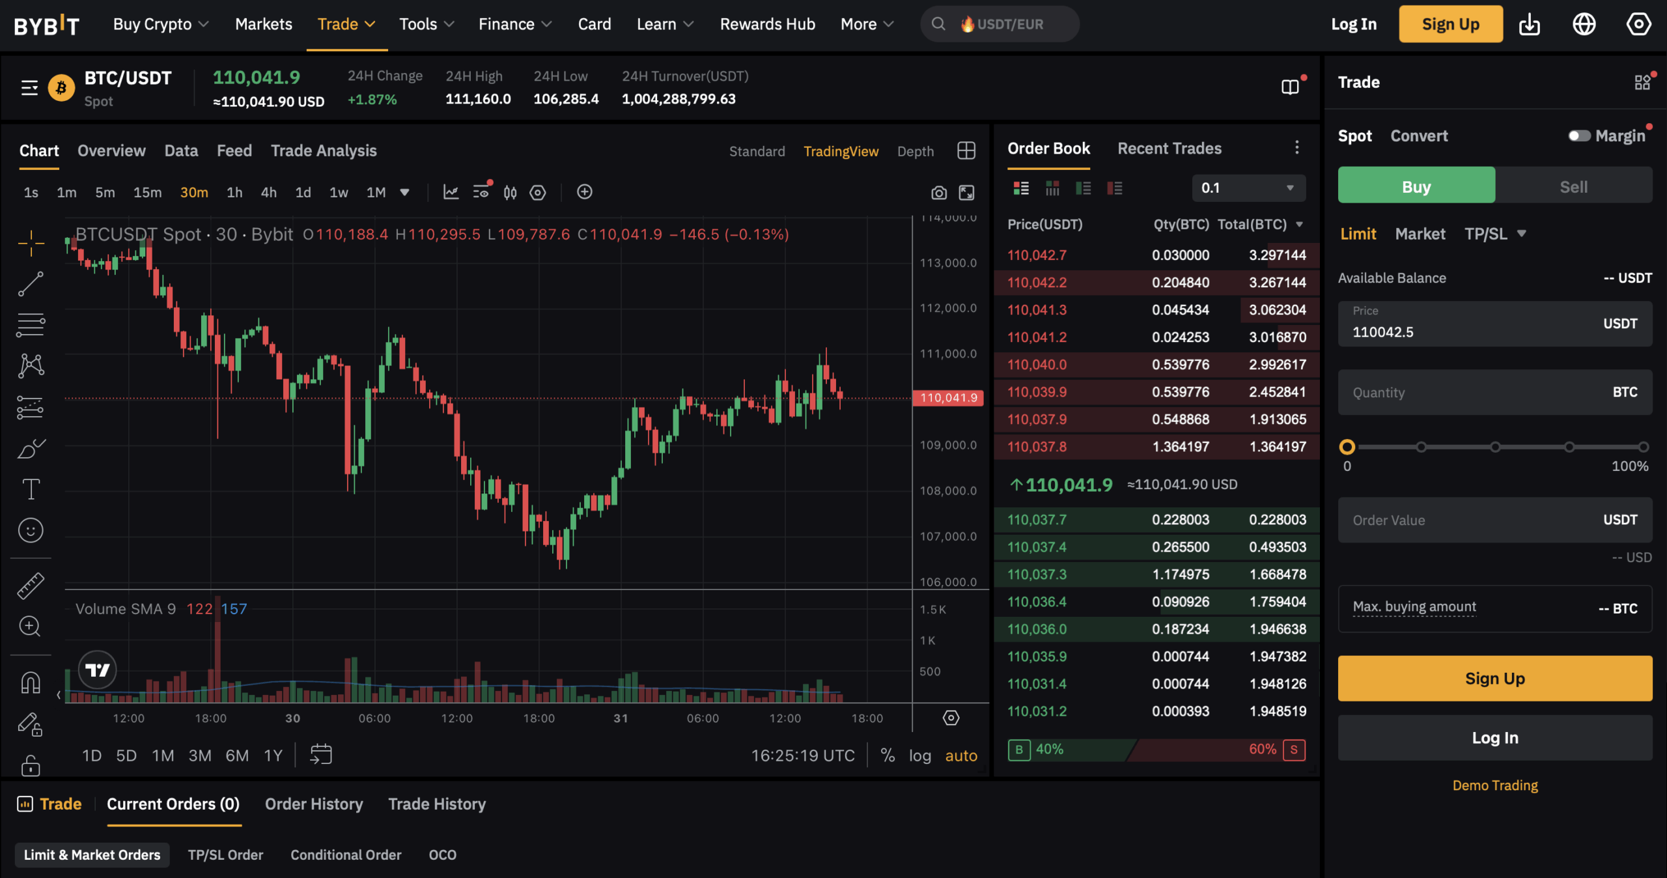
Task: Enable the Margin toggle switch
Action: (1579, 135)
